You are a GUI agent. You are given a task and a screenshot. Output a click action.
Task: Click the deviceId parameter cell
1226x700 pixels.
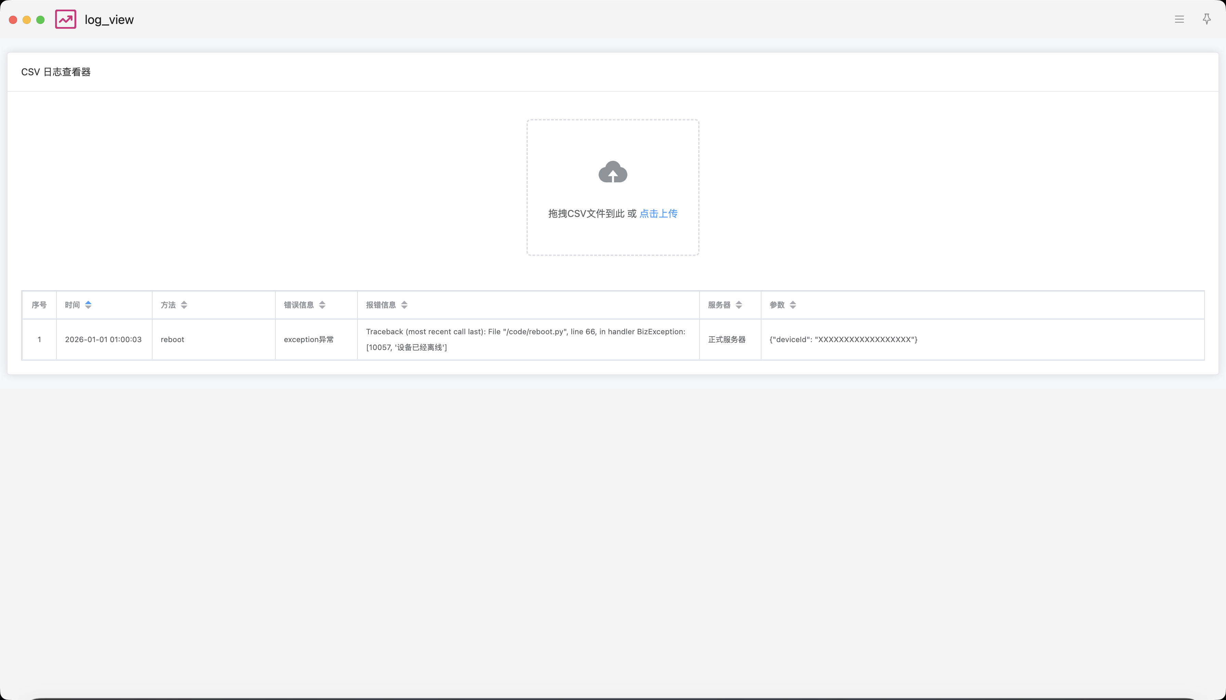pyautogui.click(x=843, y=339)
